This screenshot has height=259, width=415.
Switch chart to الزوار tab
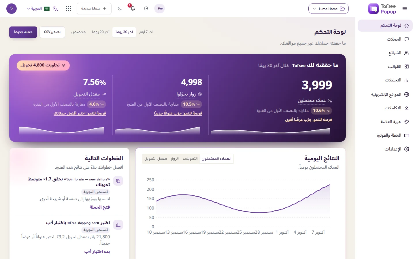click(x=175, y=159)
